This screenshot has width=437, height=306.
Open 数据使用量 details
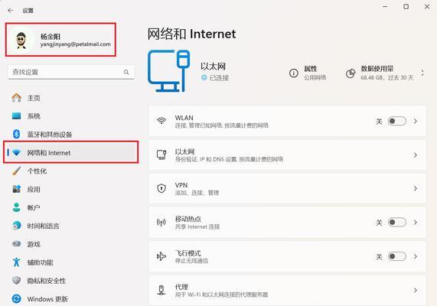(x=385, y=73)
